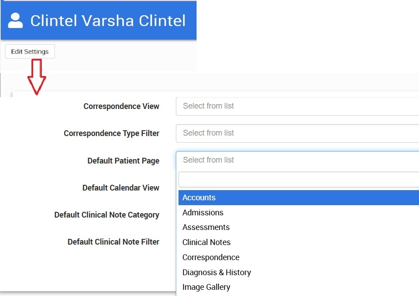Click the Edit Settings button

click(30, 51)
